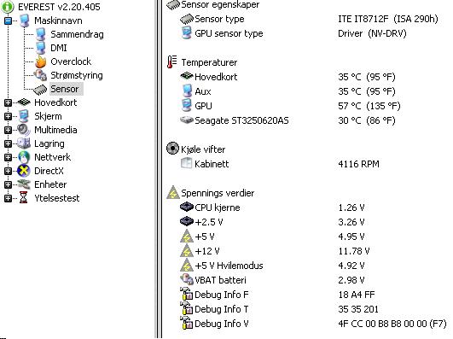The height and width of the screenshot is (339, 453).
Task: Click the Strømstyring power icon
Action: click(40, 75)
